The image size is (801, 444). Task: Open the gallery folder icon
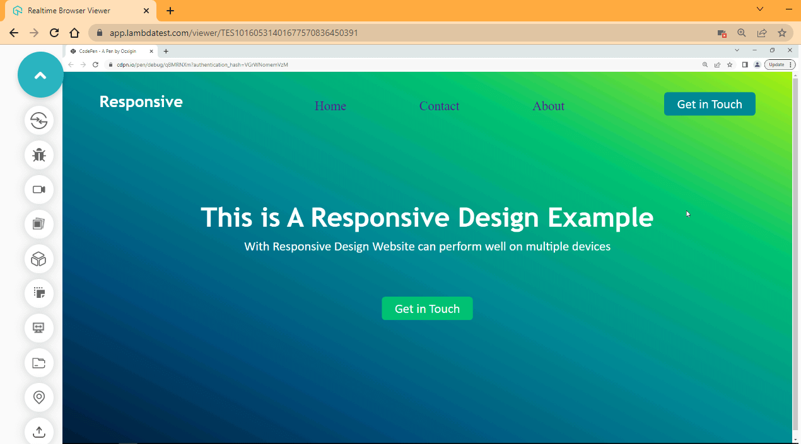(38, 363)
